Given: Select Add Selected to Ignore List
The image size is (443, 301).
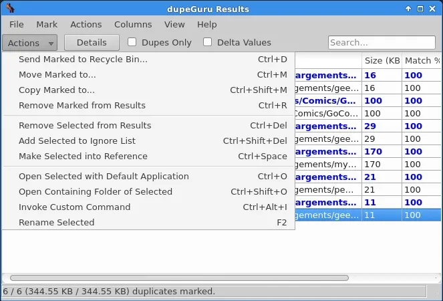Looking at the screenshot, I should pos(77,141).
